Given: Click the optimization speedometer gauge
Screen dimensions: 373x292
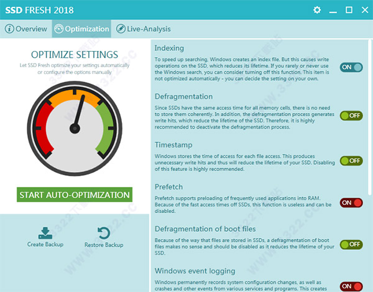Looking at the screenshot, I should [75, 129].
